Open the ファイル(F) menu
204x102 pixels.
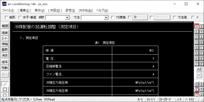pyautogui.click(x=8, y=11)
